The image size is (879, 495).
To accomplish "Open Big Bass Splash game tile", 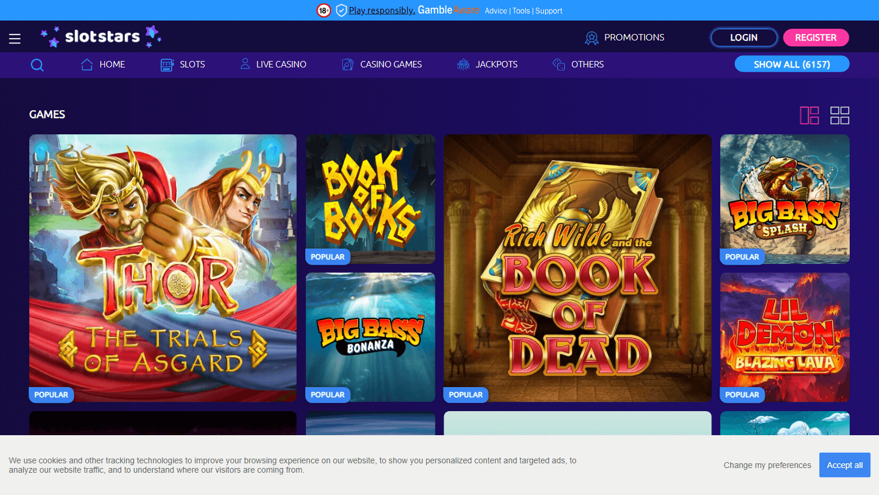I will 785,199.
